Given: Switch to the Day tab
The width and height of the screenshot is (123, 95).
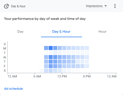Looking at the screenshot, I should pyautogui.click(x=20, y=32).
